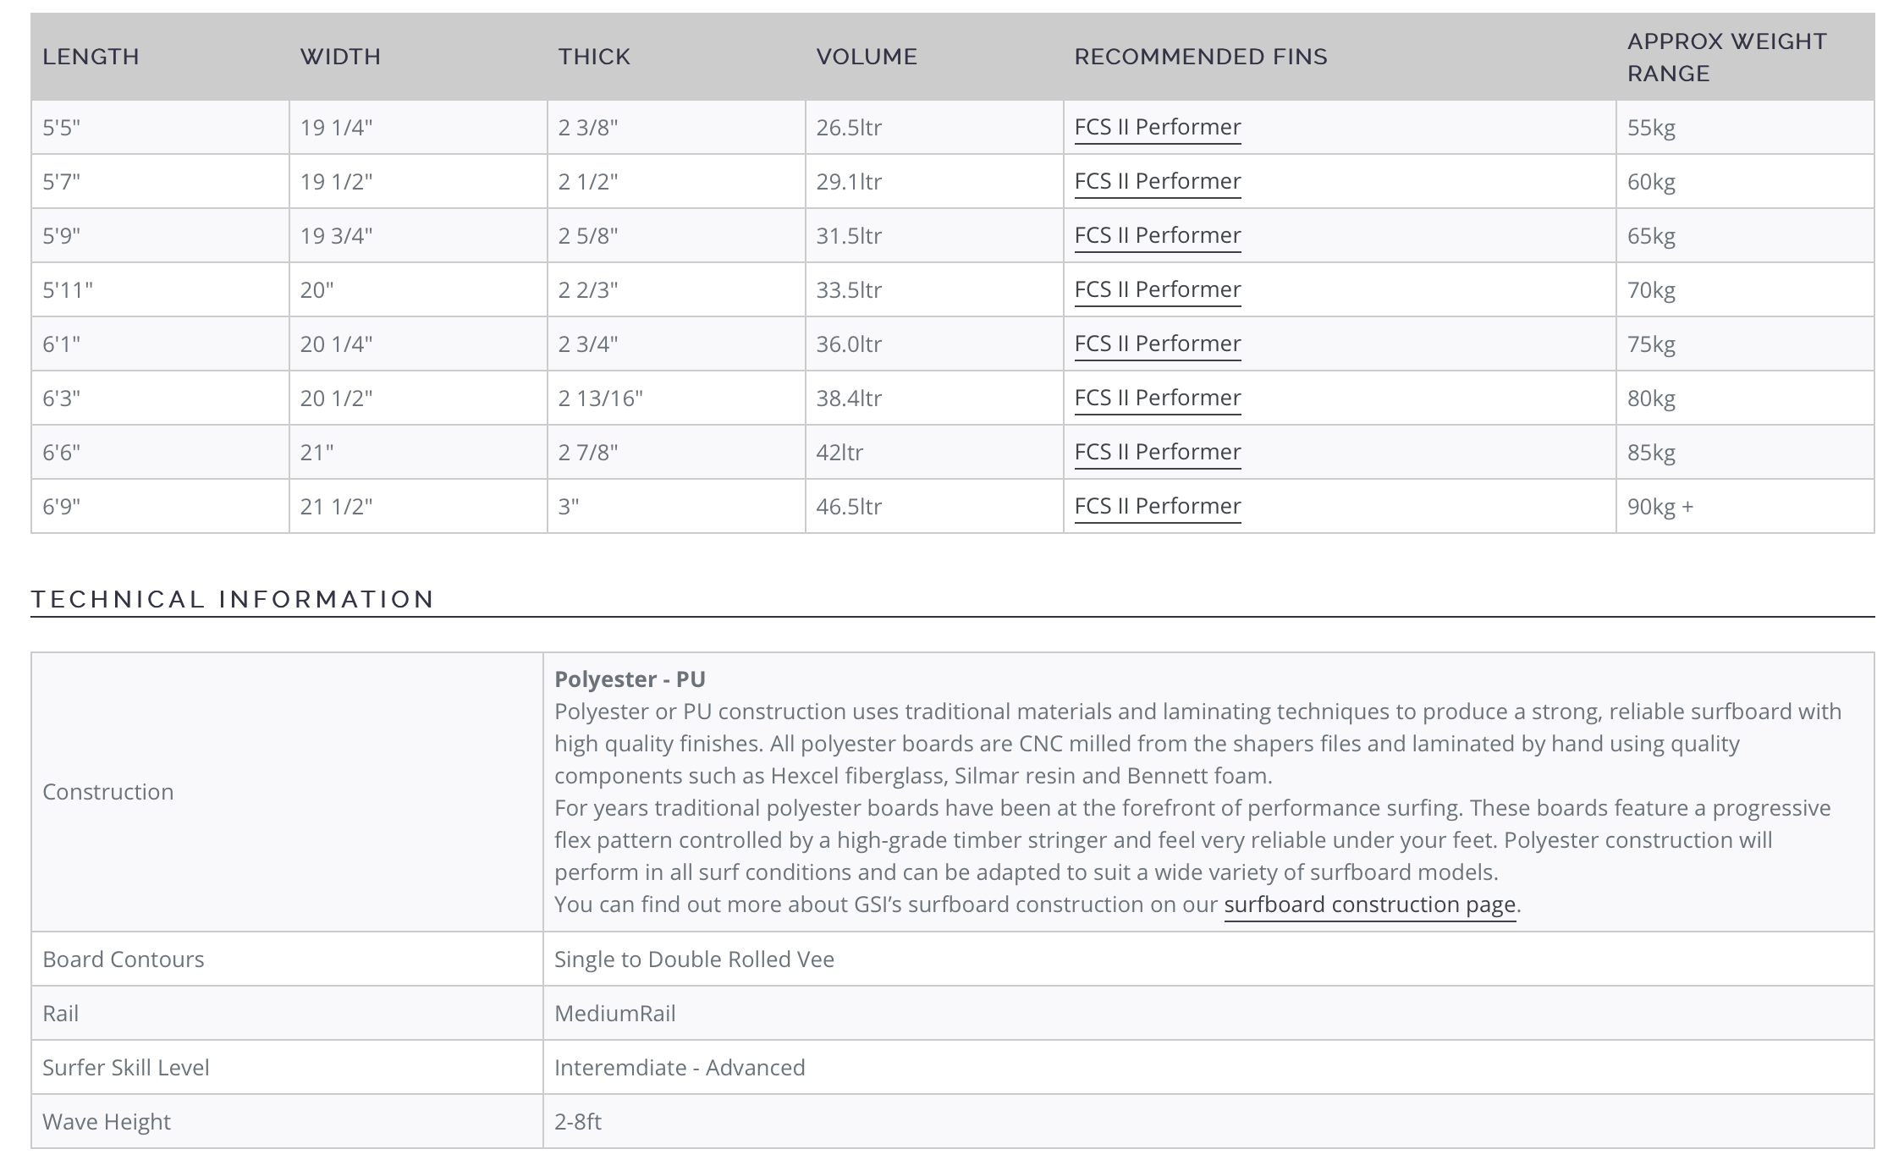Click the TECHNICAL INFORMATION heading
The height and width of the screenshot is (1171, 1899).
pos(233,599)
